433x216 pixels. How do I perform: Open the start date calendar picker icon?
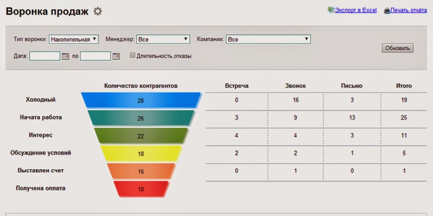tap(65, 56)
